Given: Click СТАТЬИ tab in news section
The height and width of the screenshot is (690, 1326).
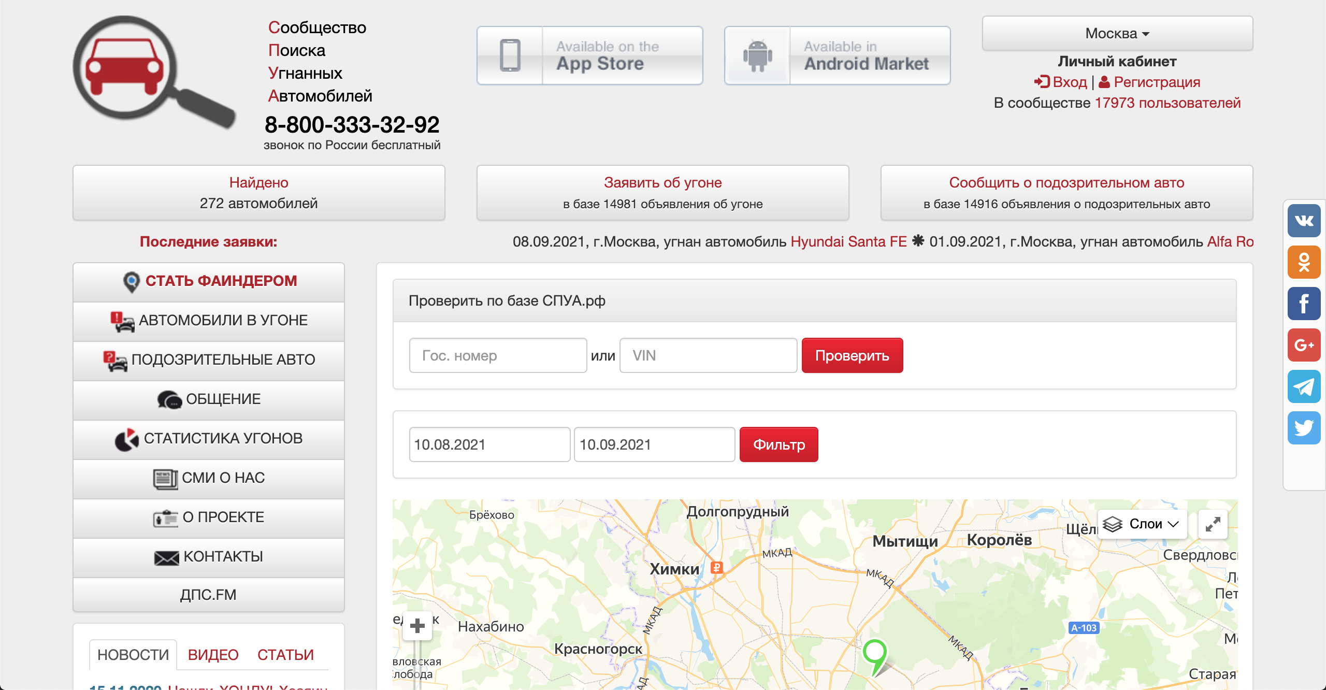Looking at the screenshot, I should 286,655.
